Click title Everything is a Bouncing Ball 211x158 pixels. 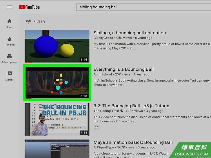coord(123,69)
